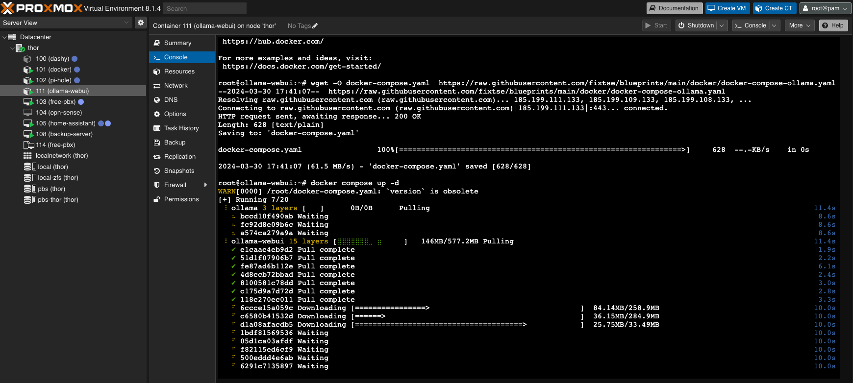
Task: Switch to the Snapshots tab
Action: 179,171
